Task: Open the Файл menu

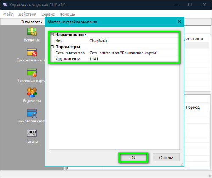Action: (8, 14)
